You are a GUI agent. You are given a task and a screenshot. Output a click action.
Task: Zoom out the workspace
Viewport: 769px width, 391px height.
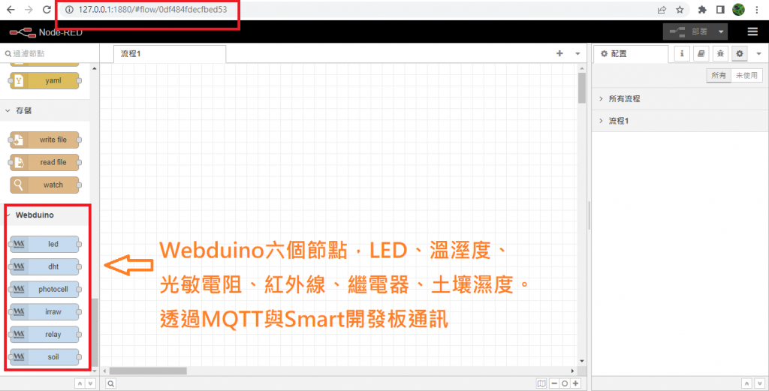click(554, 383)
